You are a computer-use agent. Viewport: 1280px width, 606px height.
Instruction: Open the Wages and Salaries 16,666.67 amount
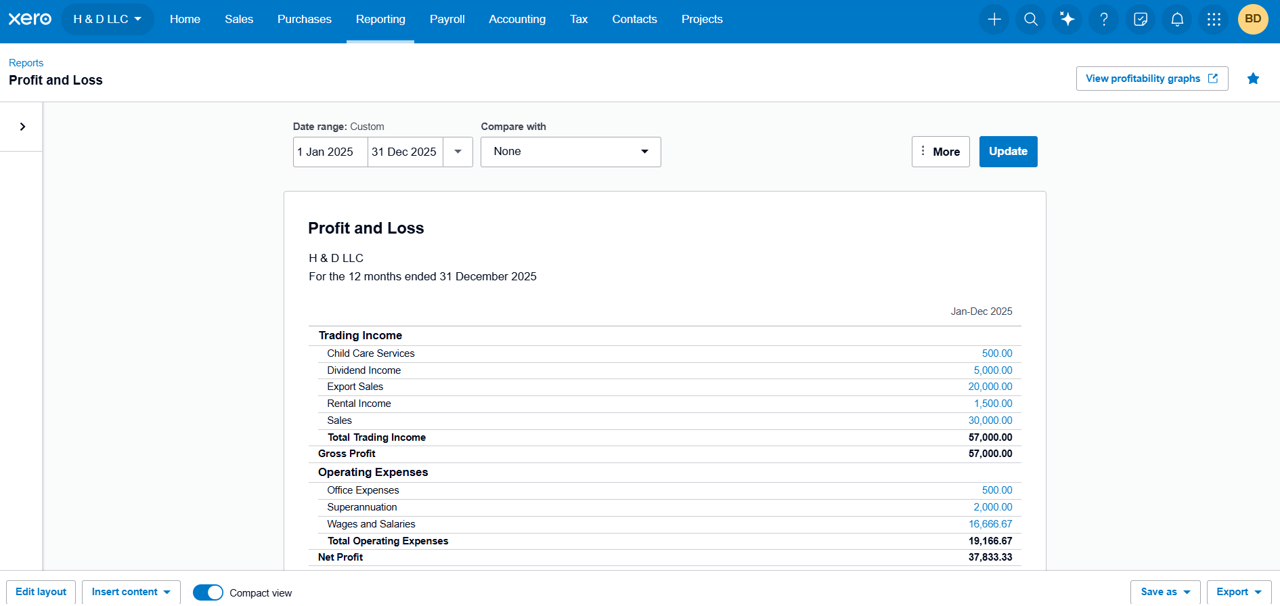pyautogui.click(x=990, y=524)
